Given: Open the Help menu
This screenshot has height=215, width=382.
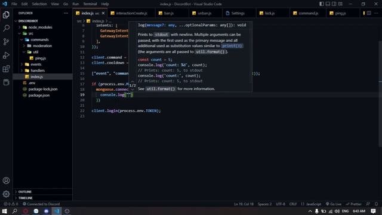Looking at the screenshot, I should click(x=105, y=4).
